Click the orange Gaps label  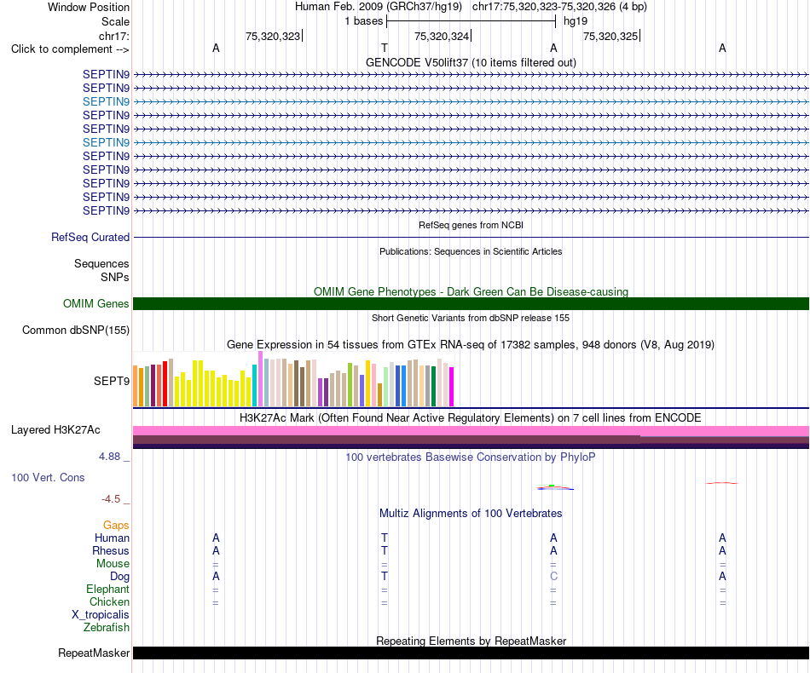[116, 526]
